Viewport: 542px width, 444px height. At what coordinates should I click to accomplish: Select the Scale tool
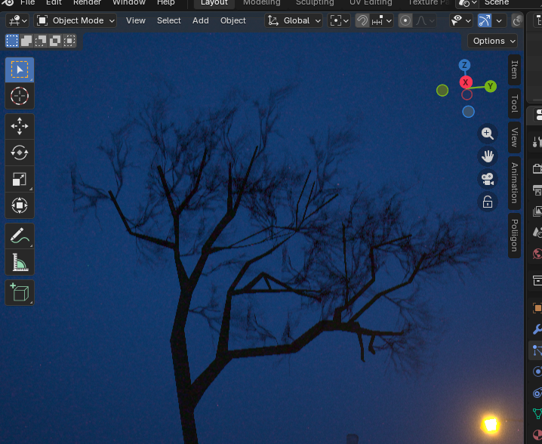(x=20, y=179)
